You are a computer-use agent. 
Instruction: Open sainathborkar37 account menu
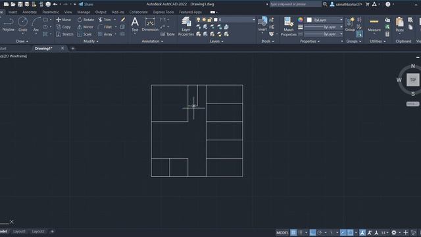click(x=346, y=5)
